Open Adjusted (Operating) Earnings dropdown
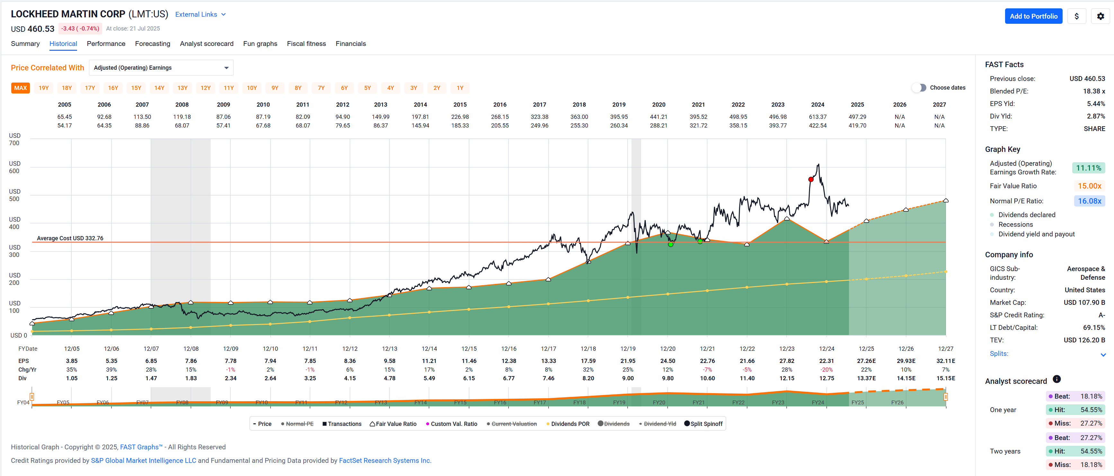 coord(161,68)
